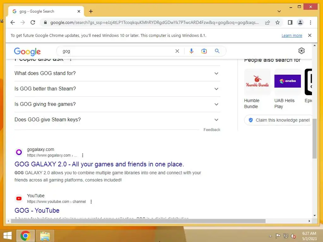Viewport: 323px width, 242px height.
Task: Open the Action Center flag icon
Action: (x=278, y=236)
